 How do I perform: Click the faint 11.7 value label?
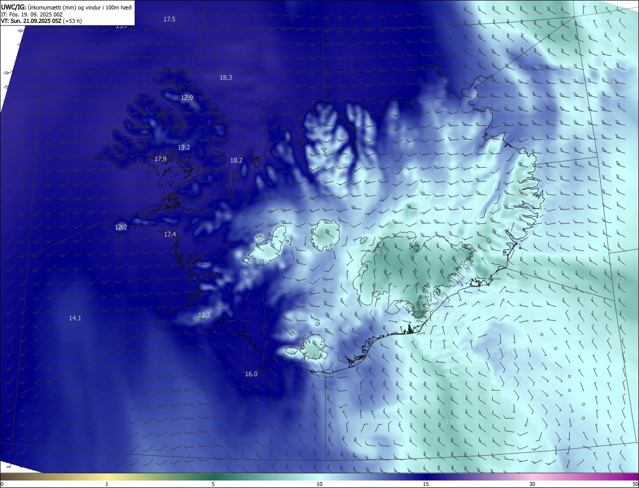coord(614,84)
